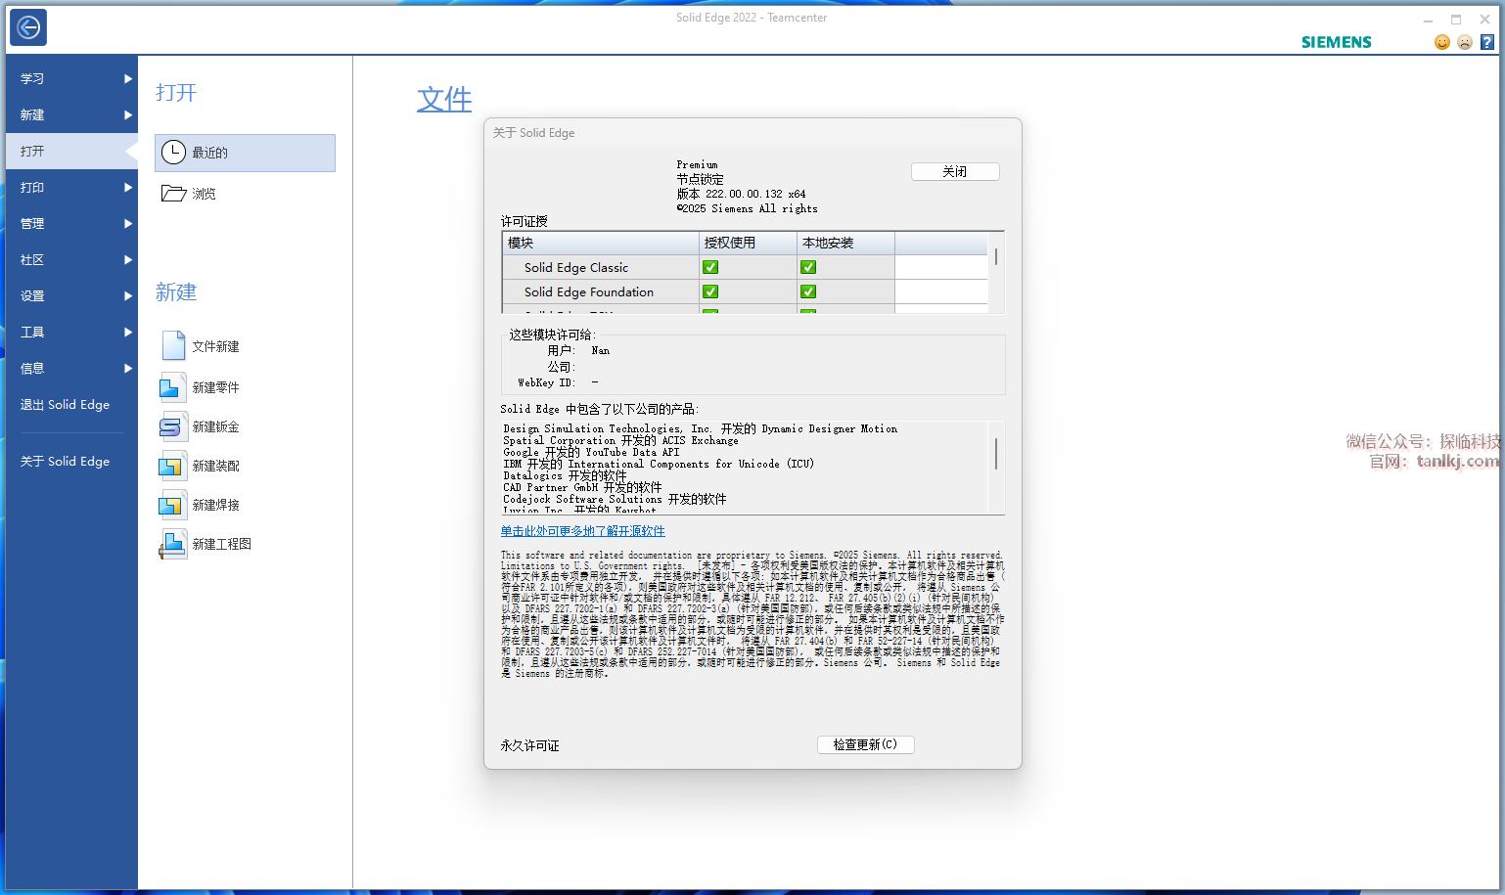Image resolution: width=1505 pixels, height=895 pixels.
Task: Open the 工具 menu item
Action: 71,332
